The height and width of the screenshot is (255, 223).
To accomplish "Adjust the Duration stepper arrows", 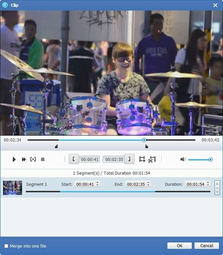I will (208, 184).
